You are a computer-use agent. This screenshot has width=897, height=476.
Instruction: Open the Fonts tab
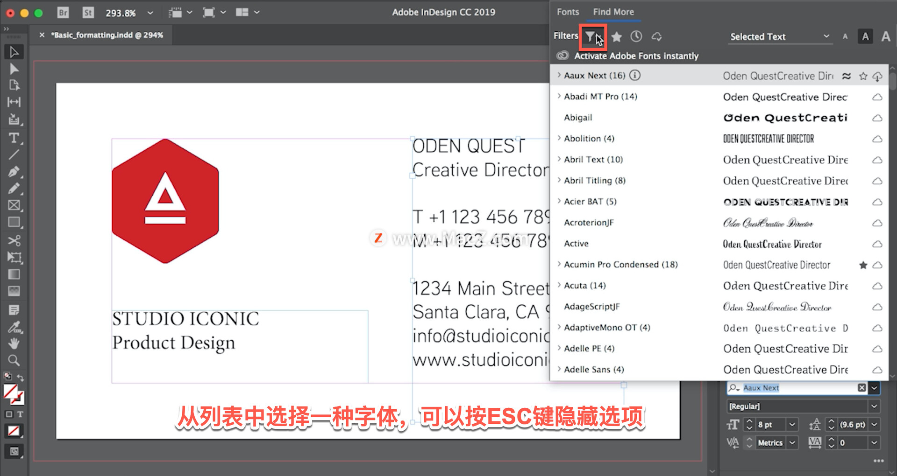[x=568, y=12]
